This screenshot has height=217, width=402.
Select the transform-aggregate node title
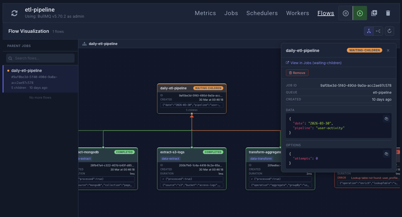(x=265, y=152)
